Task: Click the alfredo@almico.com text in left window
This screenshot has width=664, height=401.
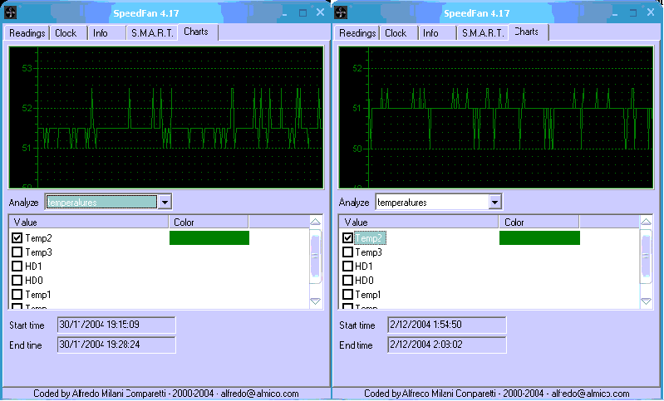Action: point(259,394)
